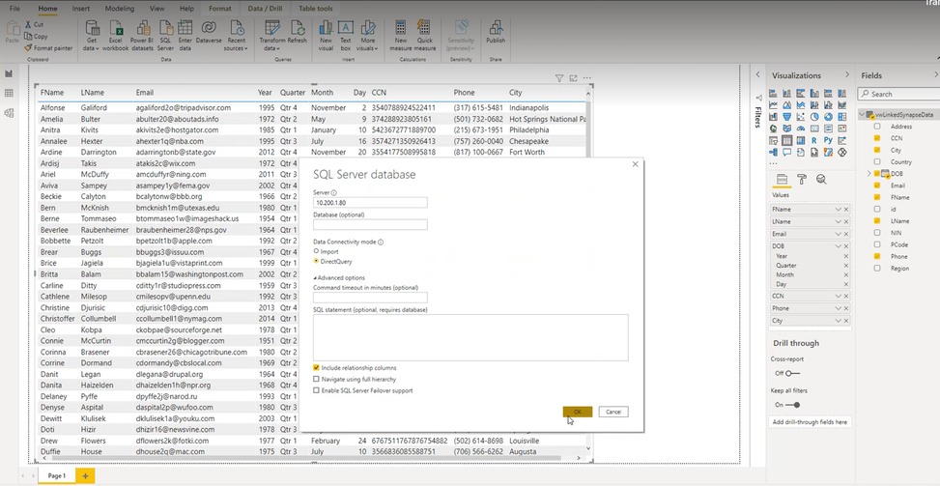
Task: Click the Publish icon
Action: tap(496, 32)
